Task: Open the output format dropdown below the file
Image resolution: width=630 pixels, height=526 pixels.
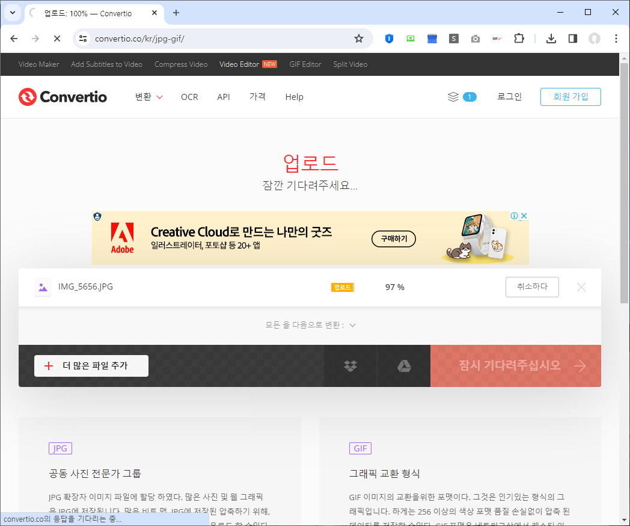Action: [310, 324]
